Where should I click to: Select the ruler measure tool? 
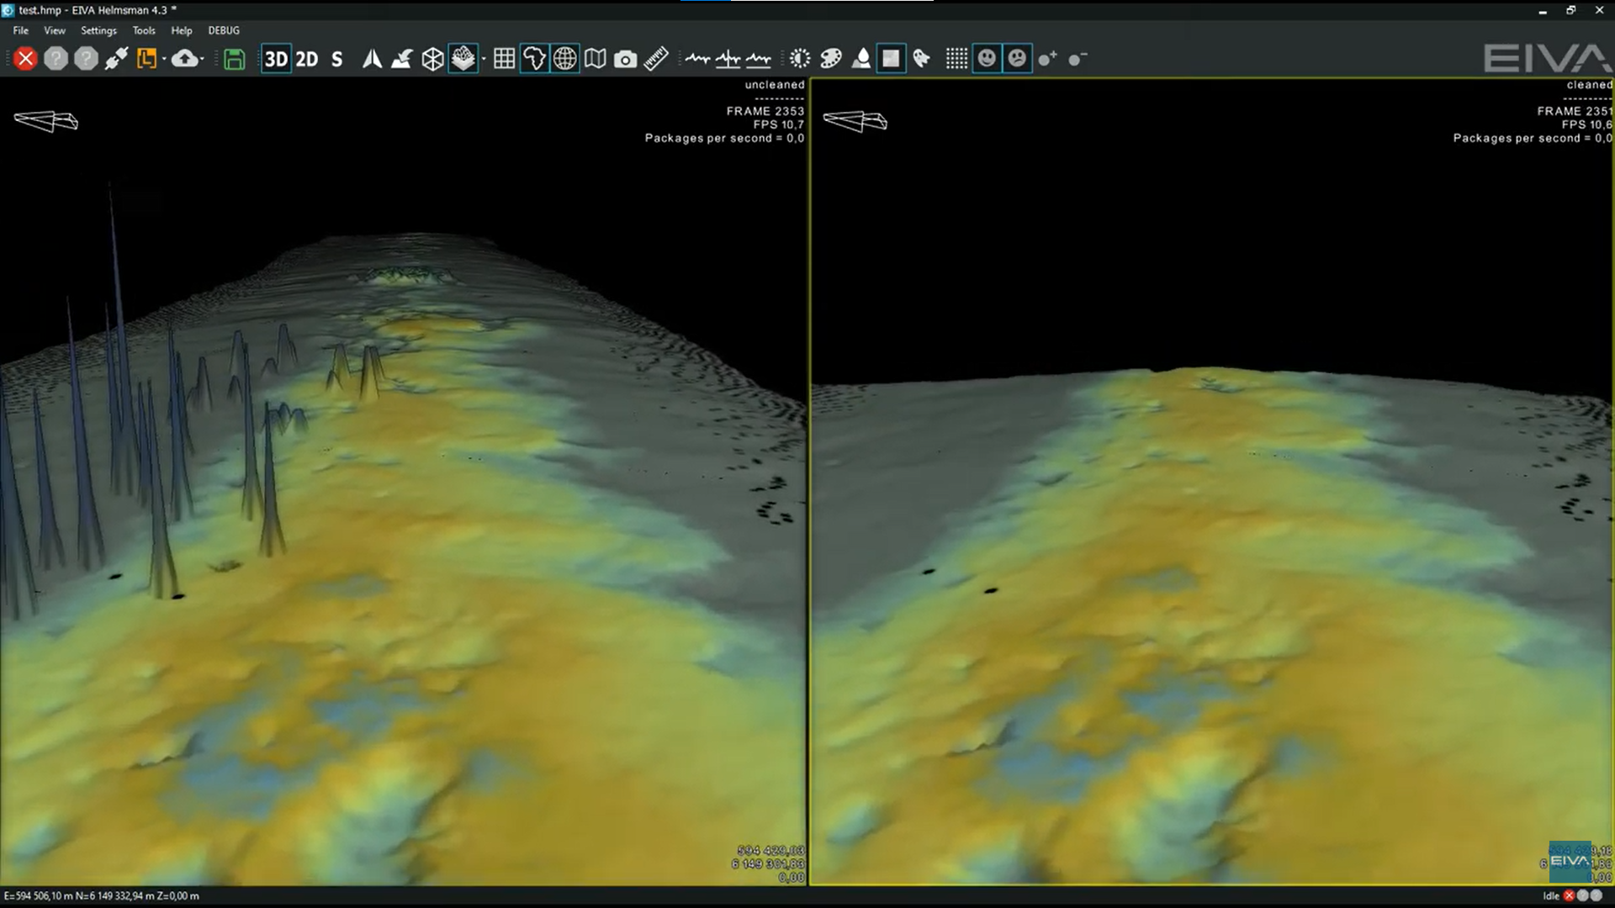pos(656,59)
